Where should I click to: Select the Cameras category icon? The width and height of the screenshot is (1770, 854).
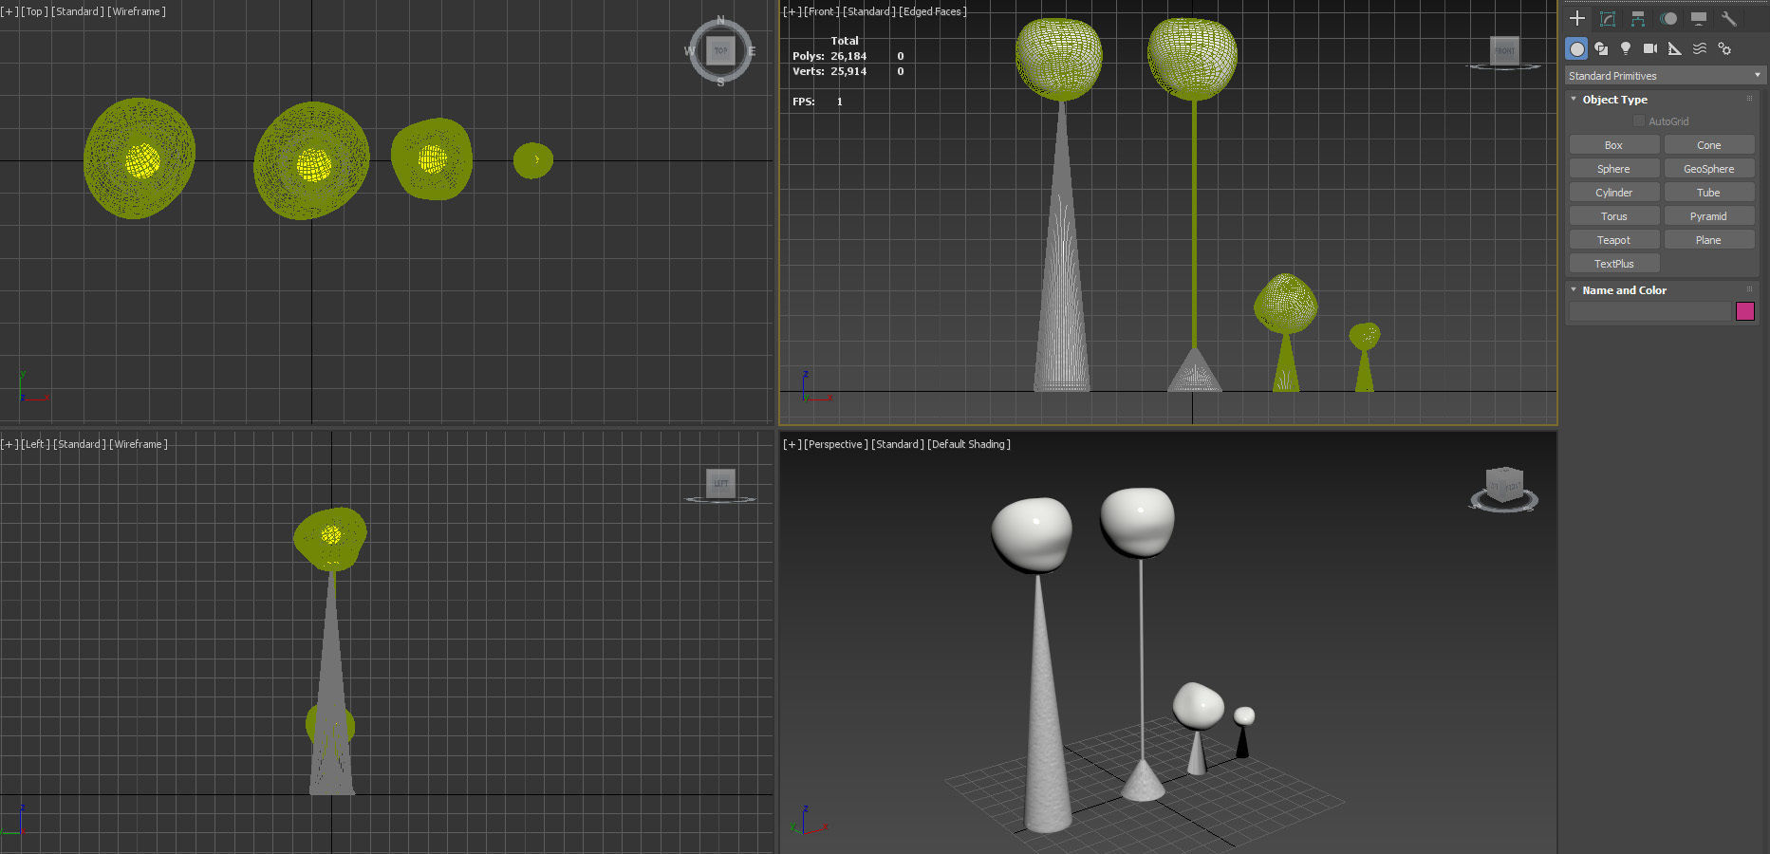point(1650,48)
